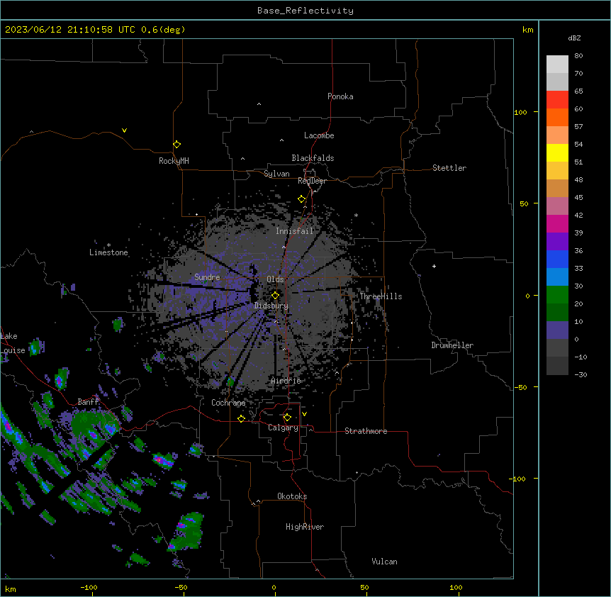Click the km unit label at top right

point(528,30)
